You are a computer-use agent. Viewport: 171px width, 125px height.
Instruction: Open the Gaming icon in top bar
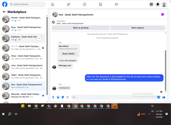[116, 4]
